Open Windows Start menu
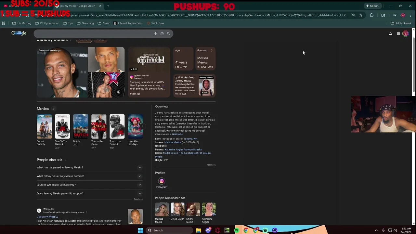 click(140, 230)
